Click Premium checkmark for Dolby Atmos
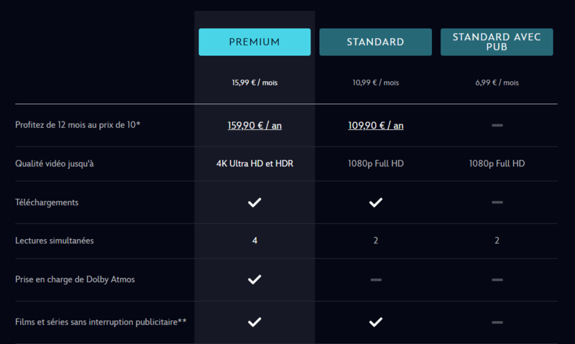This screenshot has height=344, width=575. pyautogui.click(x=254, y=279)
